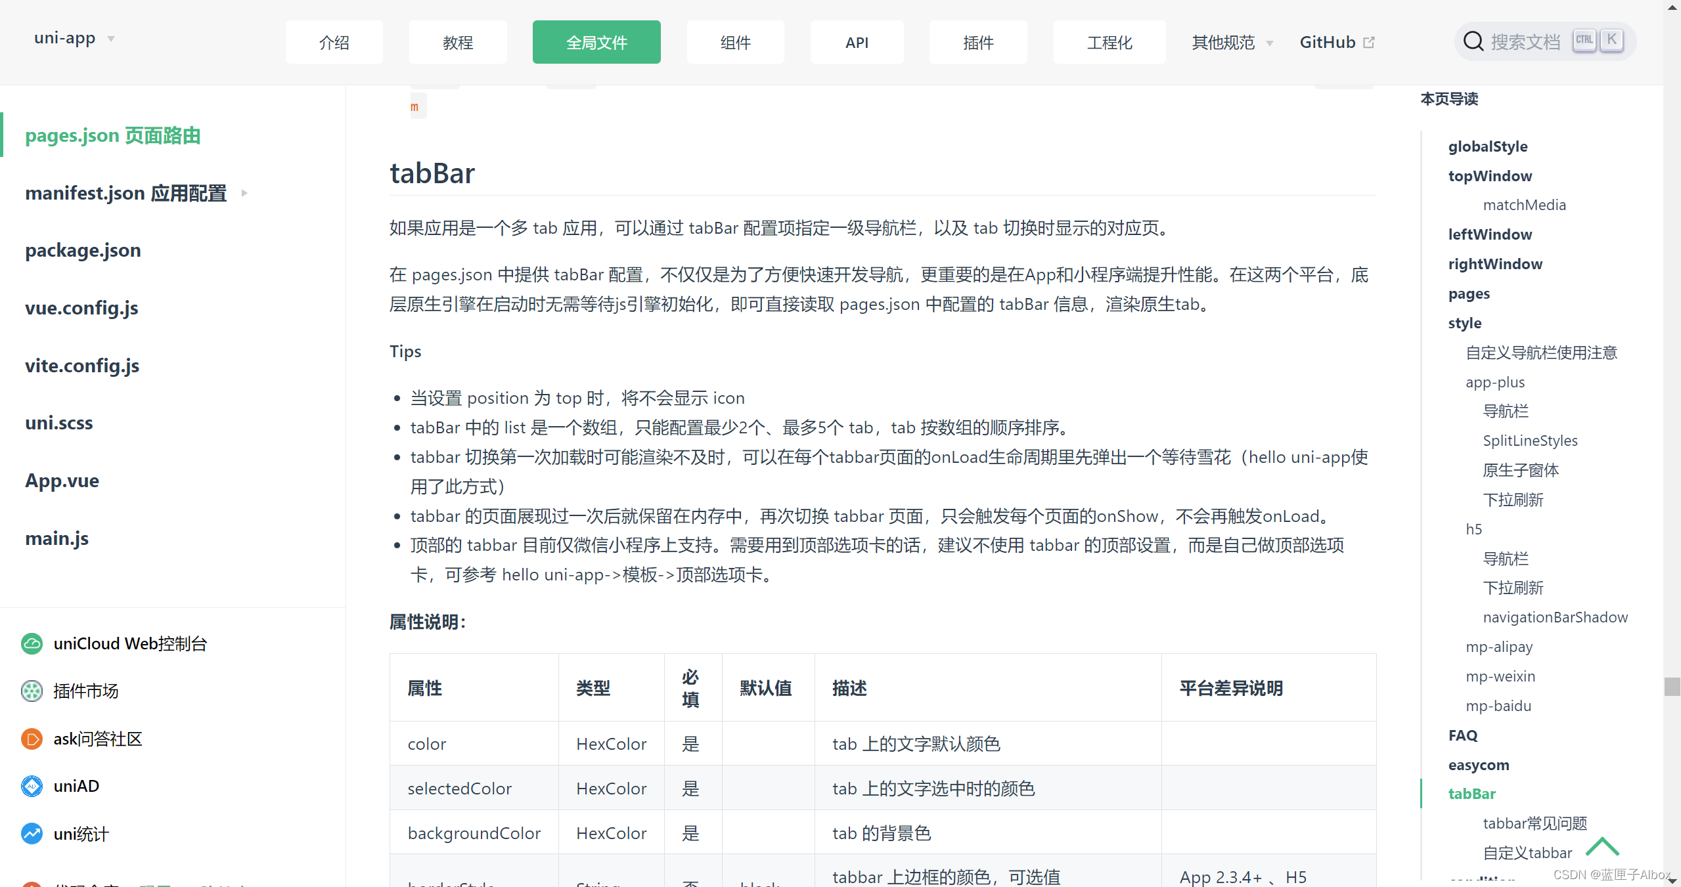
Task: Click the ask问答社区 orange icon
Action: 32,739
